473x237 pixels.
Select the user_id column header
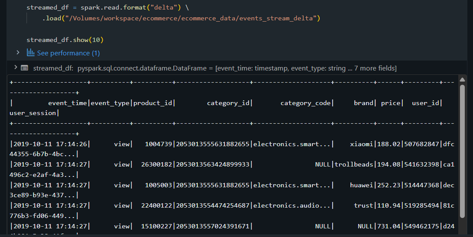pyautogui.click(x=426, y=103)
